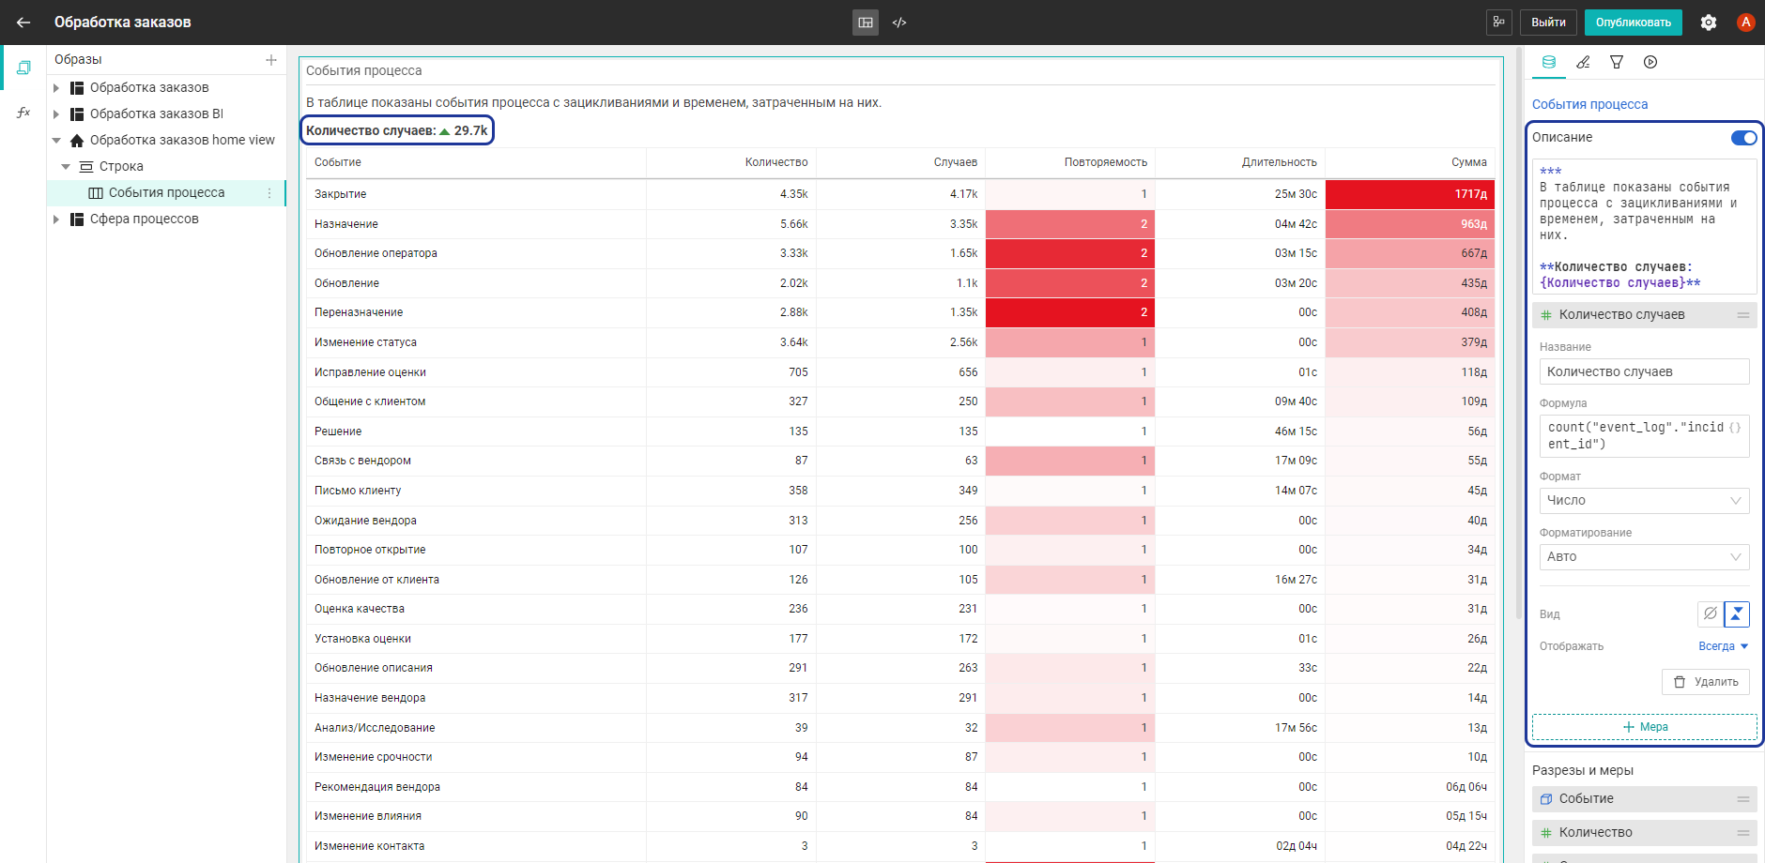Click the 963д sum cell
Screen dimensions: 1765x863
[x=1410, y=224]
